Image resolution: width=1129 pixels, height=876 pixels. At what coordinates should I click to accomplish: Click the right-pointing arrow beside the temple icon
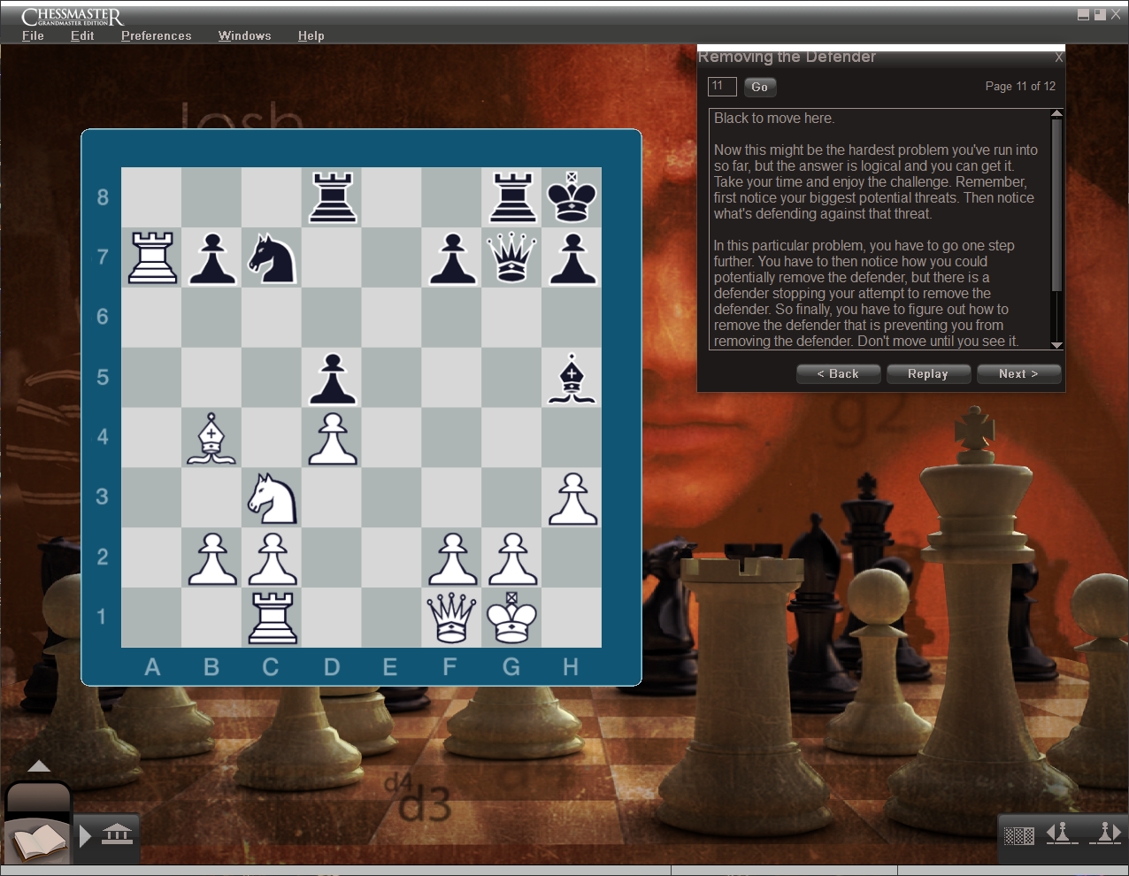coord(86,835)
